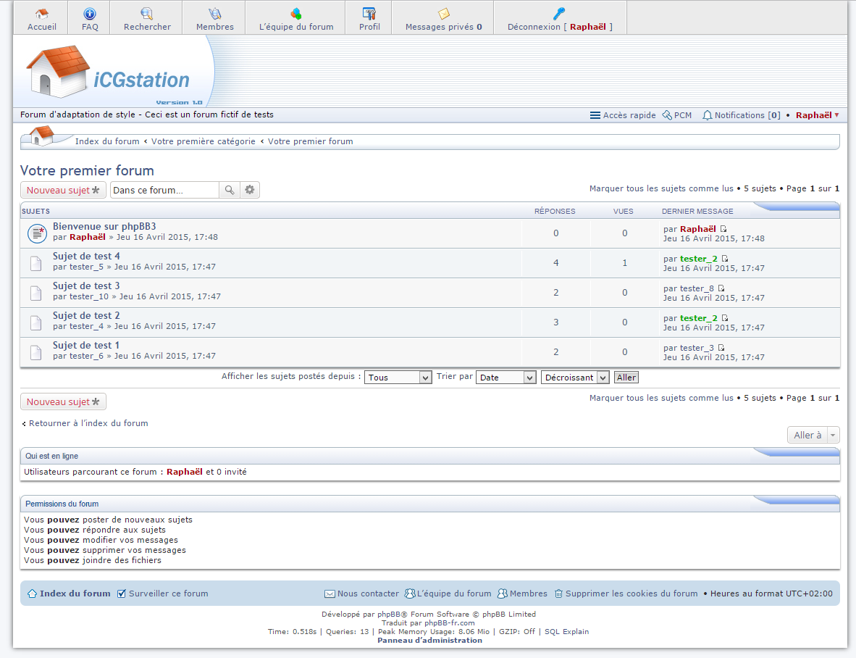Screen dimensions: 856x658
Task: Open the Décroissant sort order dropdown
Action: tap(575, 378)
